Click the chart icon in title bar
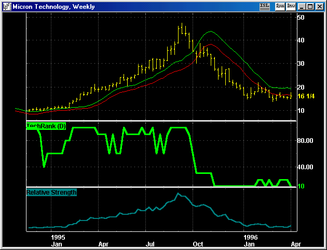This screenshot has width=327, height=250. point(7,7)
